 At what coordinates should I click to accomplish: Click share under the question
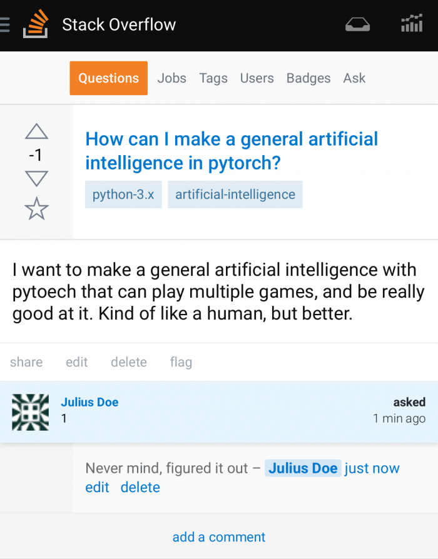[26, 362]
